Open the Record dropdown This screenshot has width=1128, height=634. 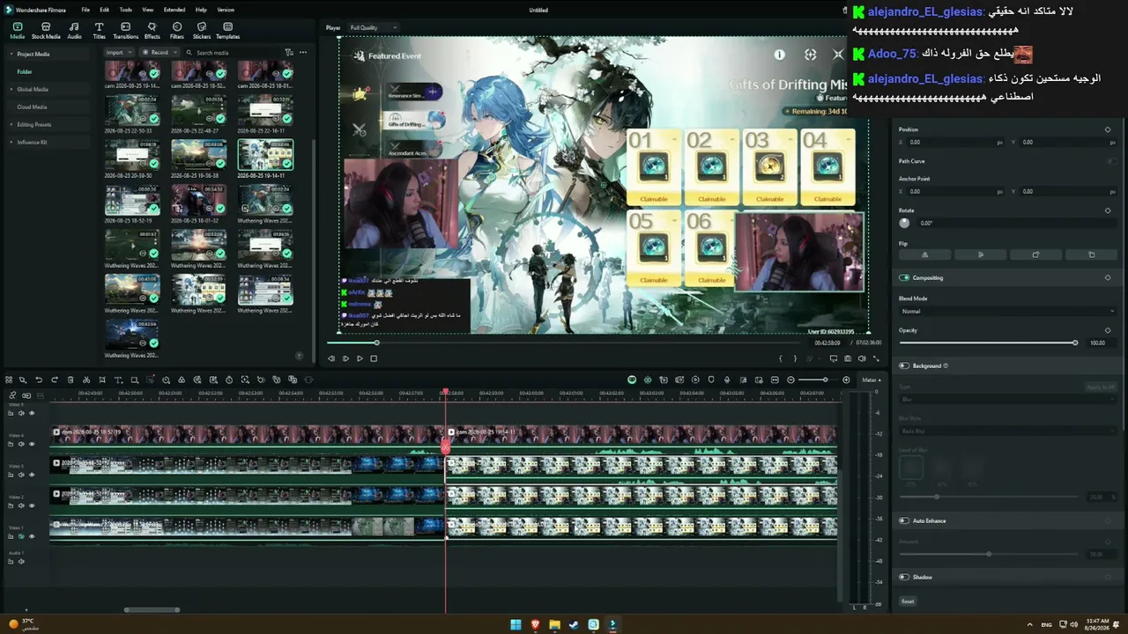159,52
